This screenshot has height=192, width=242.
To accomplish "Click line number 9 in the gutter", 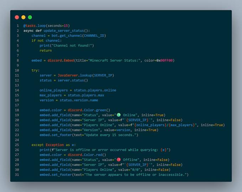I will click(x=17, y=65).
